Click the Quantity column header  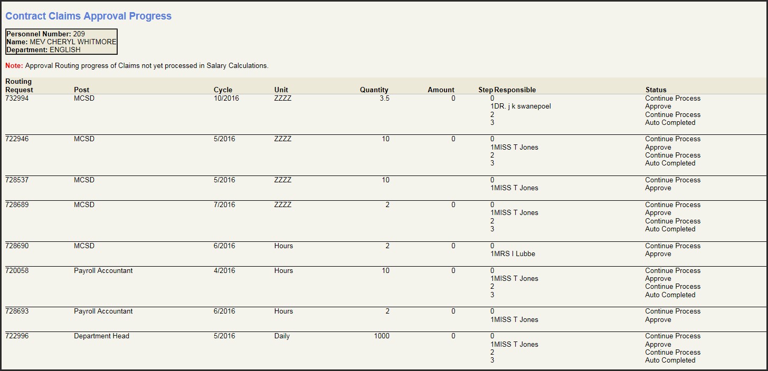[x=374, y=90]
